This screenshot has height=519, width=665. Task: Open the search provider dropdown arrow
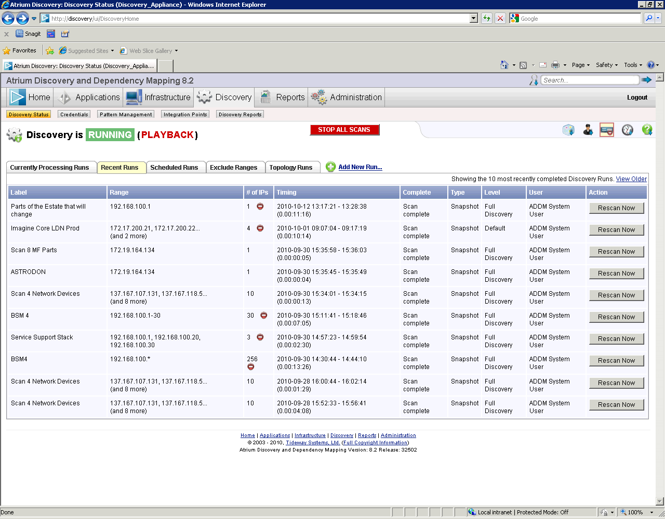point(658,19)
